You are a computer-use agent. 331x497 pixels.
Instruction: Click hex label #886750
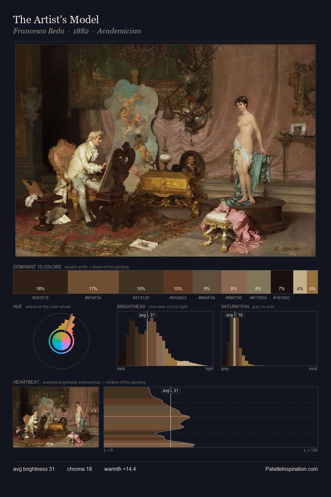tap(234, 298)
